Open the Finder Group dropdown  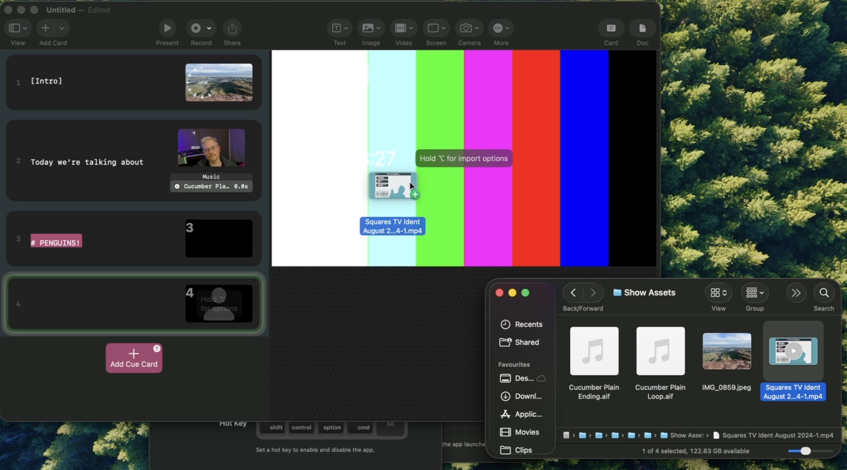pos(755,293)
